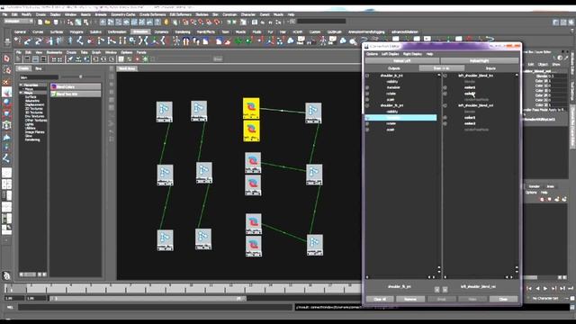Switch to the Deformation shelf tab
The height and width of the screenshot is (324, 576).
[117, 32]
